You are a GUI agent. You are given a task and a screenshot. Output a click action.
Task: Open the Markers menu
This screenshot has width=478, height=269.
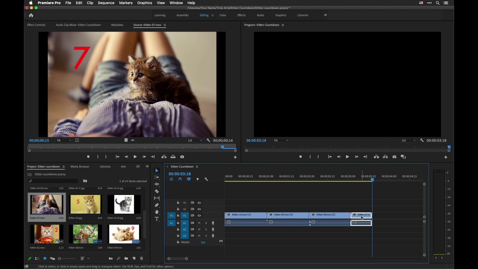(126, 3)
